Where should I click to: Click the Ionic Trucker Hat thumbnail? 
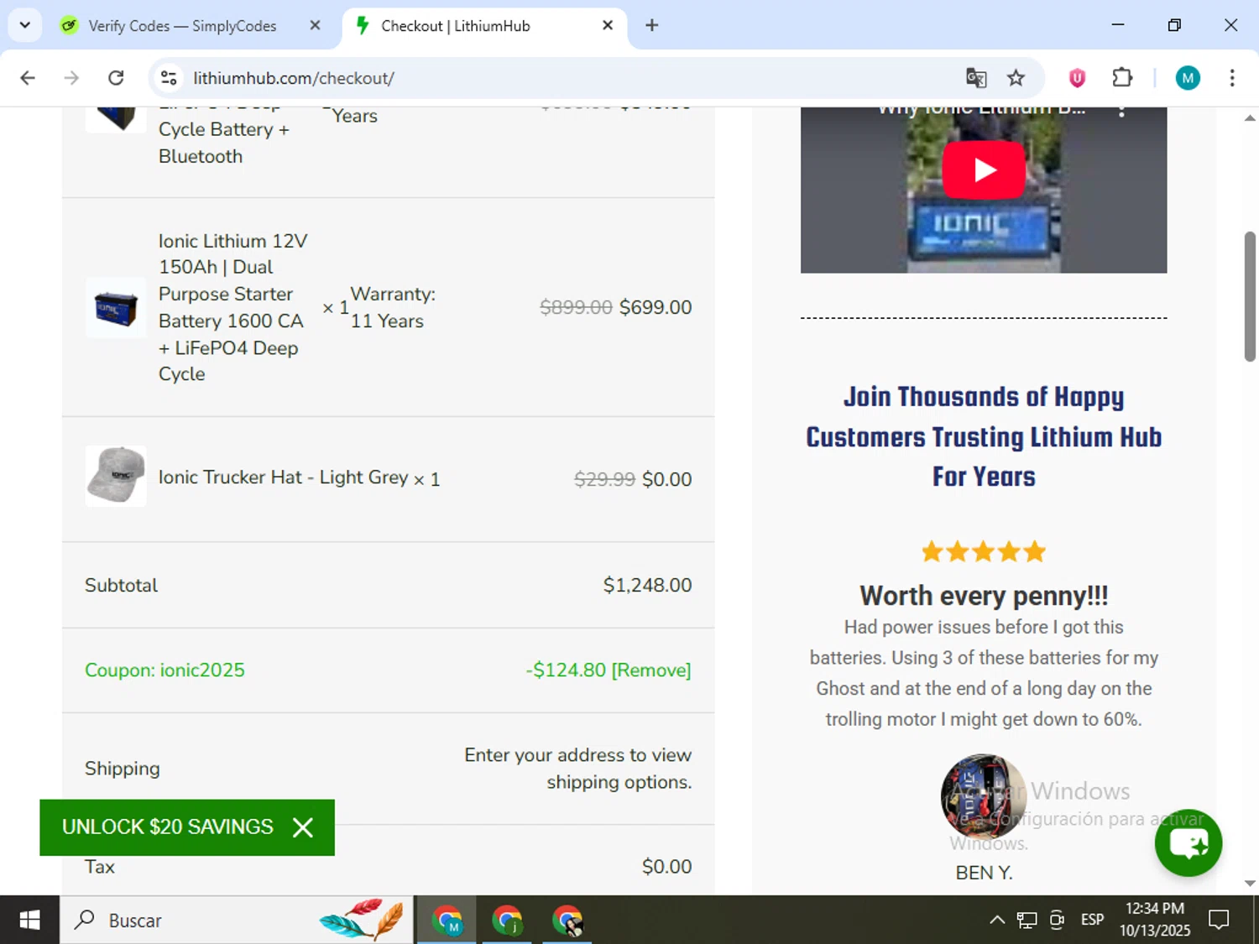(116, 476)
